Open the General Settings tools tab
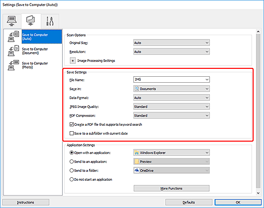Viewport: 264px width, 208px height. 50,21
